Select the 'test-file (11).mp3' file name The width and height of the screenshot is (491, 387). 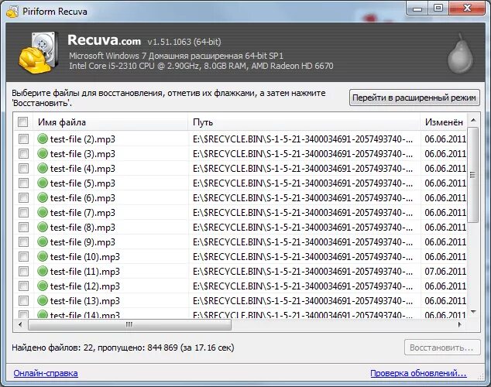pyautogui.click(x=85, y=271)
